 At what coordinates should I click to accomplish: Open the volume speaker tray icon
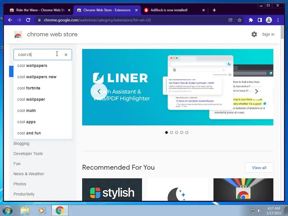260,211
